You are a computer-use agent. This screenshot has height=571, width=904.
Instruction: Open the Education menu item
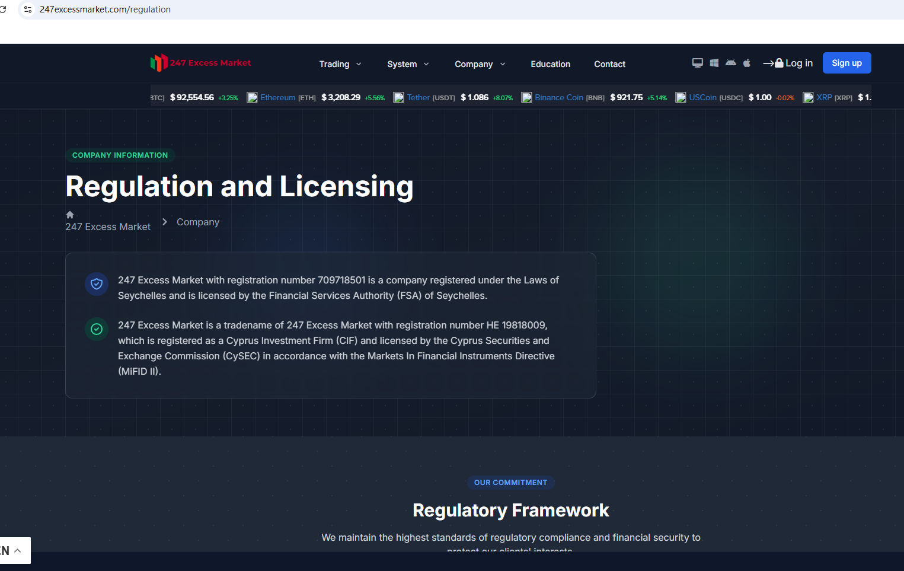(550, 64)
